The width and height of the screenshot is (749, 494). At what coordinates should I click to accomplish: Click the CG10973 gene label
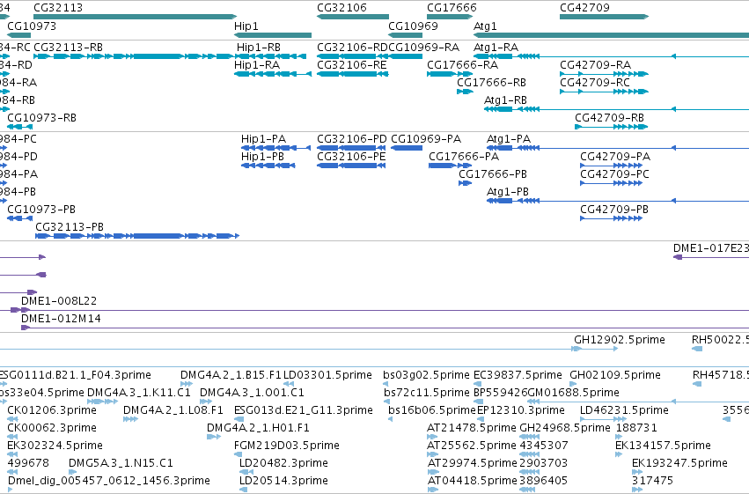point(32,26)
